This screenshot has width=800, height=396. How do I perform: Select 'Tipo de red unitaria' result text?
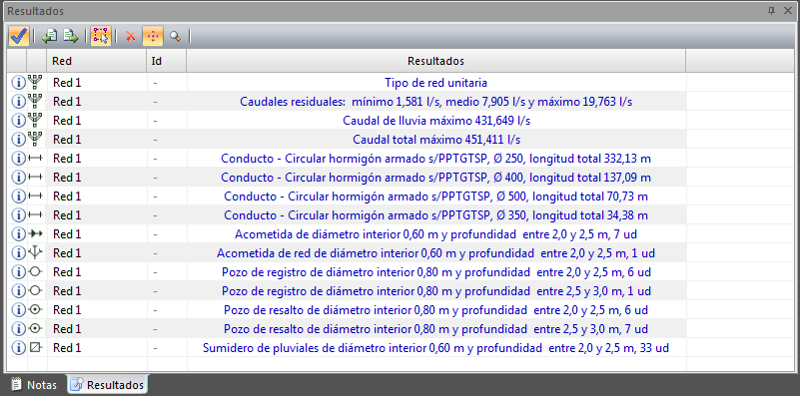(435, 83)
